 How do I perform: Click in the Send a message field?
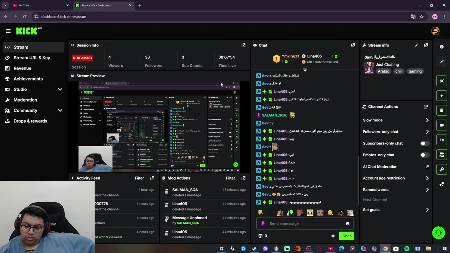[x=305, y=223]
